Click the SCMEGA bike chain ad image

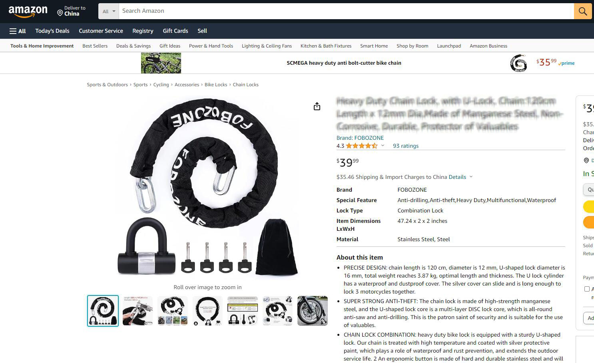tap(161, 63)
